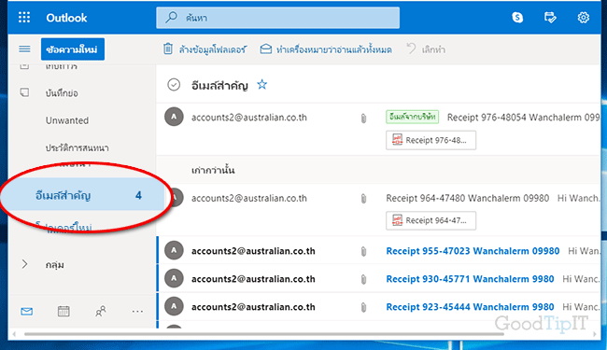Click PDF icon in Receipt 964-47 attachment
This screenshot has width=607, height=350.
click(x=397, y=219)
